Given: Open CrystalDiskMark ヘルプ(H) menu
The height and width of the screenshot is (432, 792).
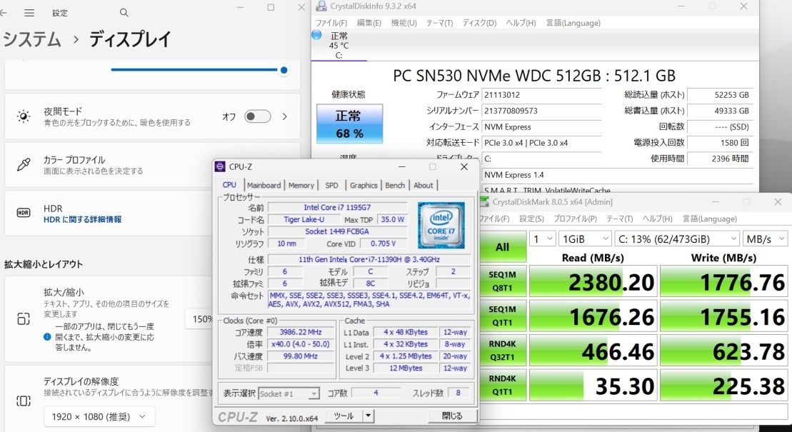Looking at the screenshot, I should [x=657, y=218].
